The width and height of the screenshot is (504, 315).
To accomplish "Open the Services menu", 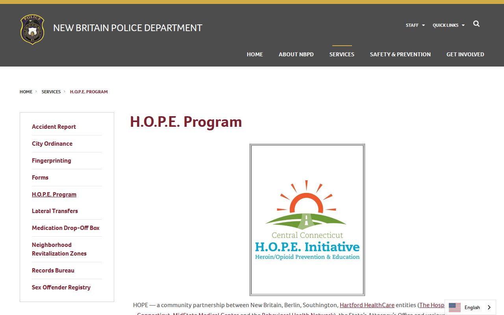I will [x=342, y=54].
